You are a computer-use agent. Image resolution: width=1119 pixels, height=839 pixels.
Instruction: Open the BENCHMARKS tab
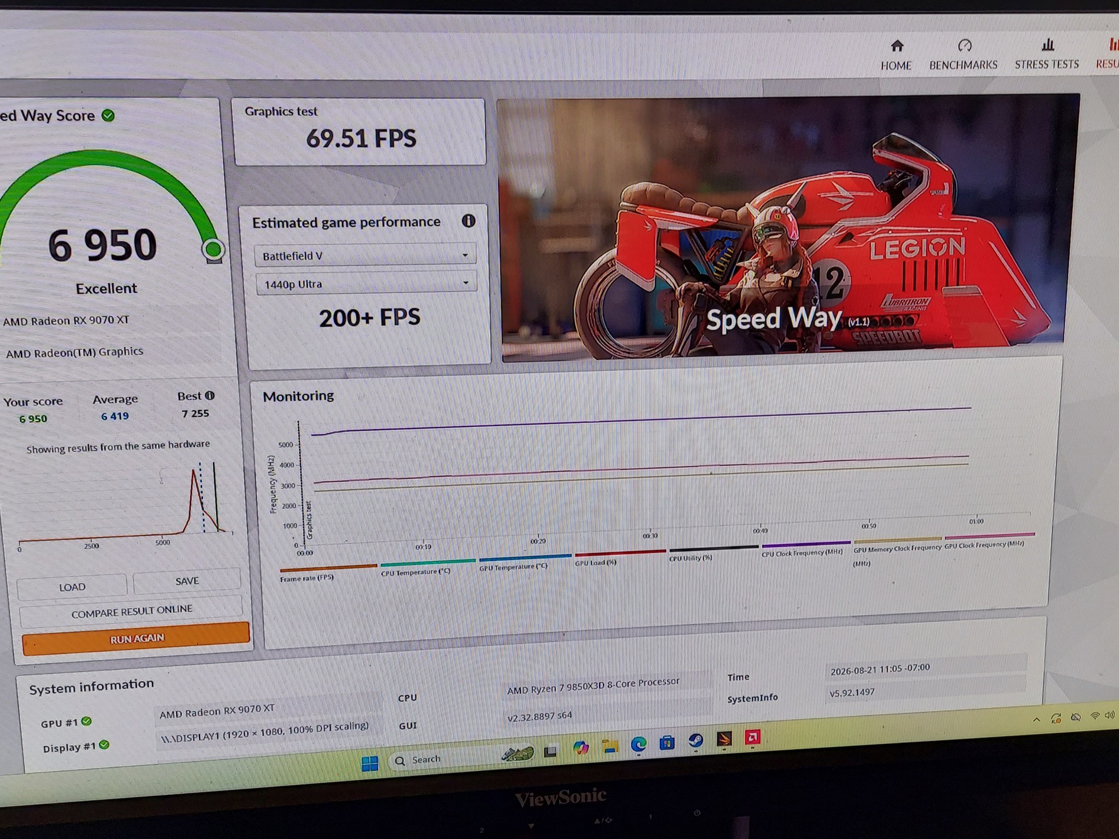[x=963, y=55]
